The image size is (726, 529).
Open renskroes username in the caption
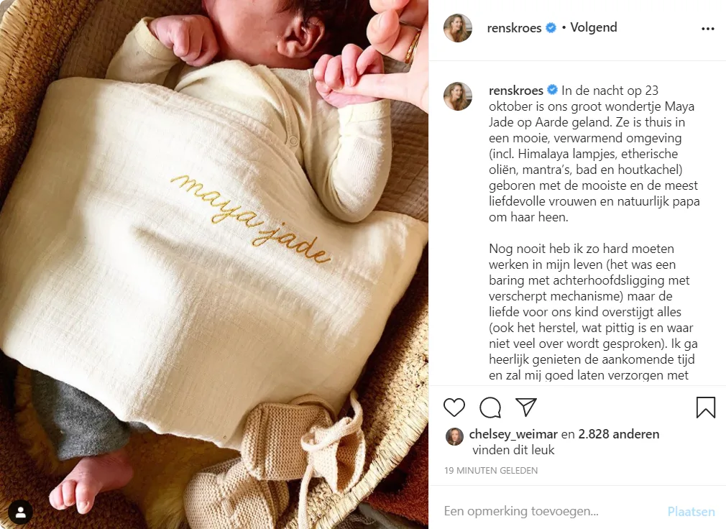(x=516, y=91)
